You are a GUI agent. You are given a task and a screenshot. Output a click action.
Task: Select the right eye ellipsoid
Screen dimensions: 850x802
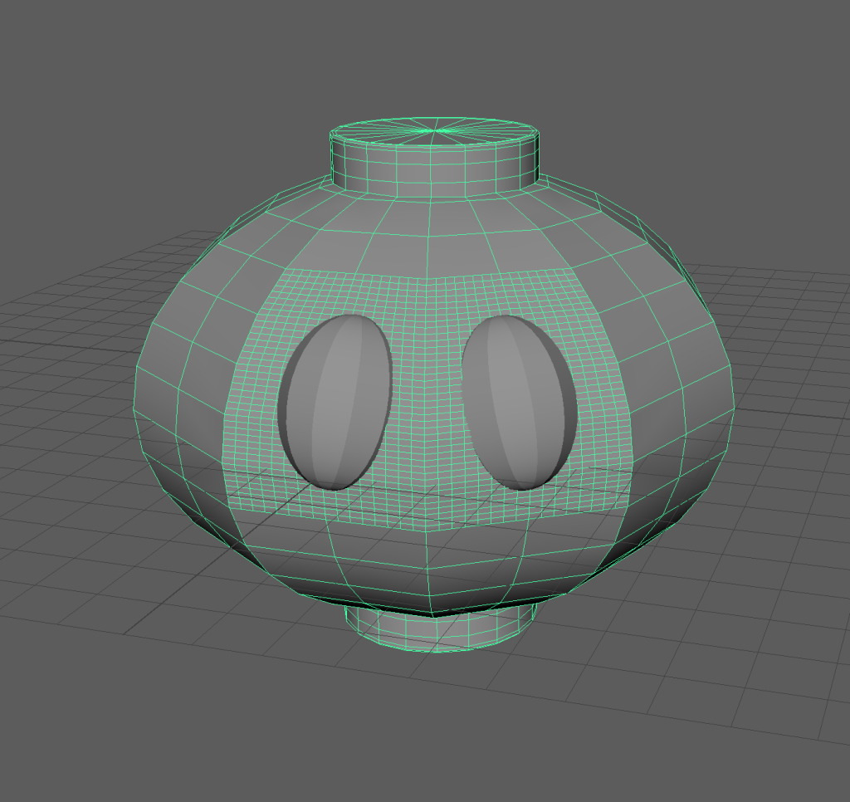pyautogui.click(x=519, y=403)
